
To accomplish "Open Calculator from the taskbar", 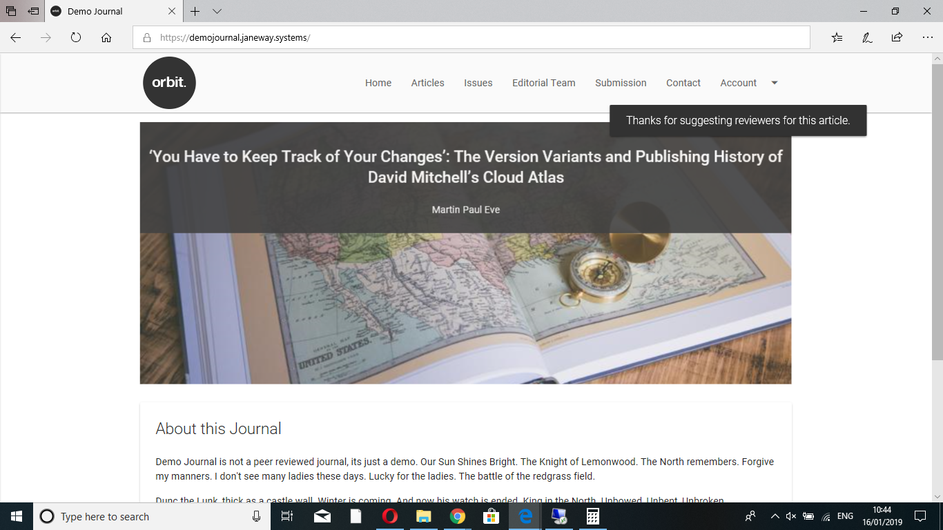I will [x=592, y=516].
